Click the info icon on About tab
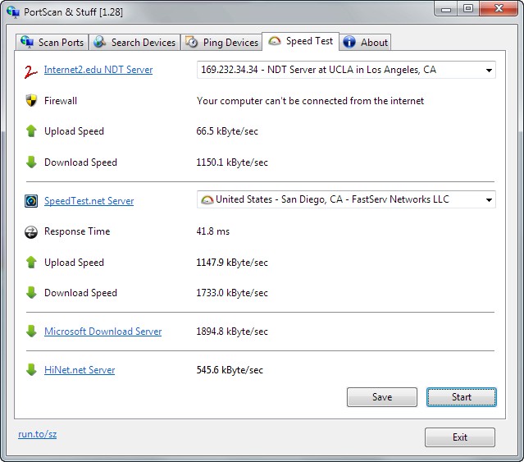Screen dimensions: 524x462 pos(349,42)
